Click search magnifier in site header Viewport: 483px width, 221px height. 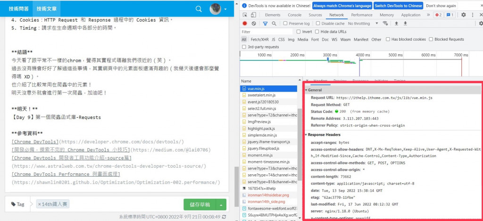(x=199, y=8)
